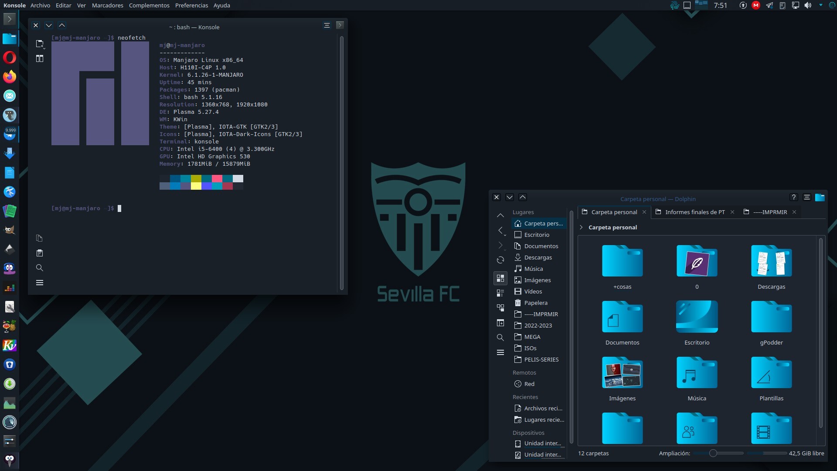Screen dimensions: 837x471
Task: Open search in Konsole sidebar
Action: click(x=40, y=268)
